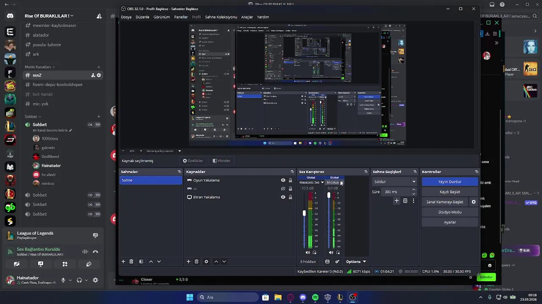Viewport: 542px width, 304px height.
Task: Open scene filters icon in Sahneler toolbar
Action: pyautogui.click(x=141, y=261)
